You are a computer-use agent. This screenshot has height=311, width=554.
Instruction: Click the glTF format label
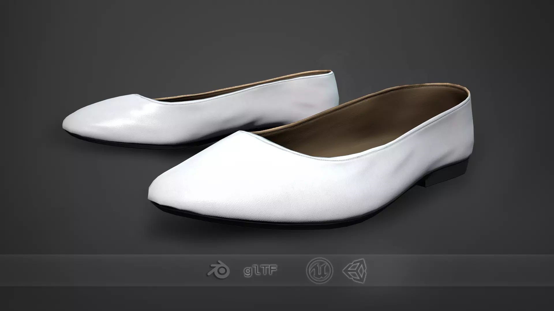click(261, 271)
